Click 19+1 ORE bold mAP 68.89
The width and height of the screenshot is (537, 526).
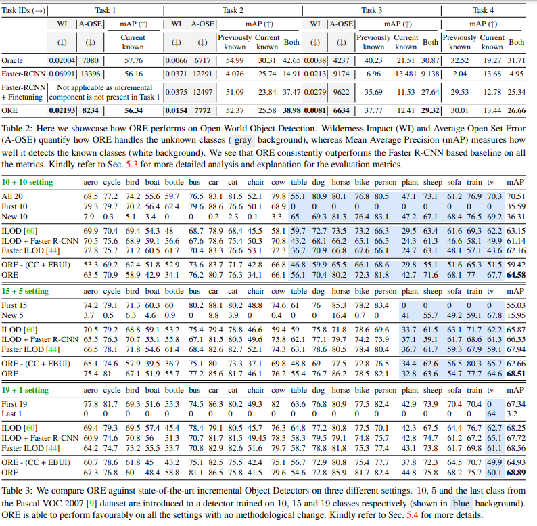pos(516,473)
